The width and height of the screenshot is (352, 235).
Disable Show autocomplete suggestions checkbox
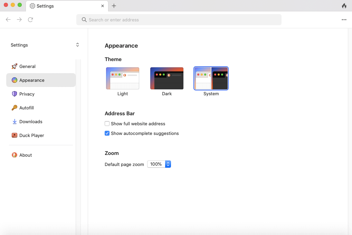click(x=107, y=133)
